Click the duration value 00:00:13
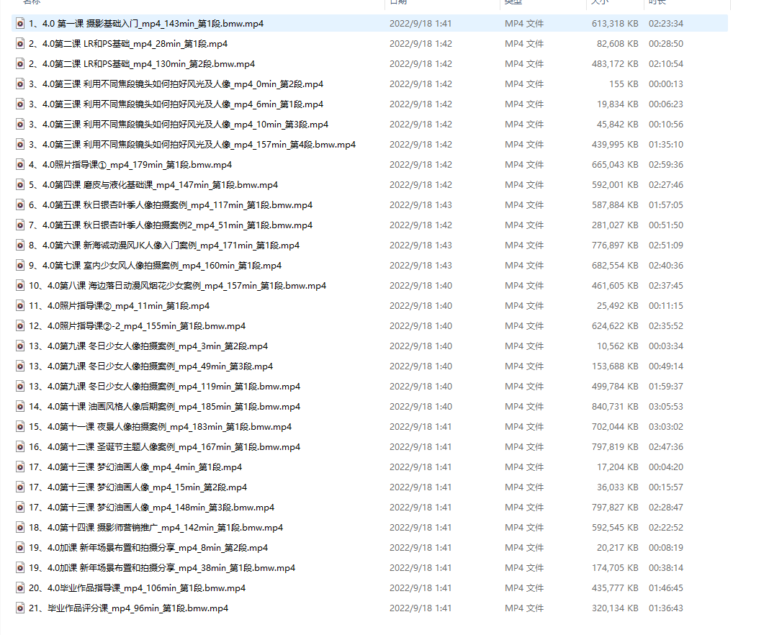 pyautogui.click(x=666, y=84)
